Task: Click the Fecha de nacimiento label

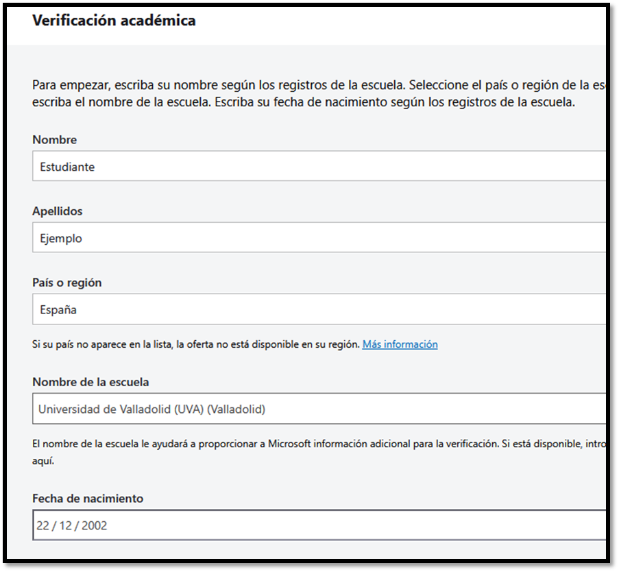Action: pyautogui.click(x=88, y=499)
